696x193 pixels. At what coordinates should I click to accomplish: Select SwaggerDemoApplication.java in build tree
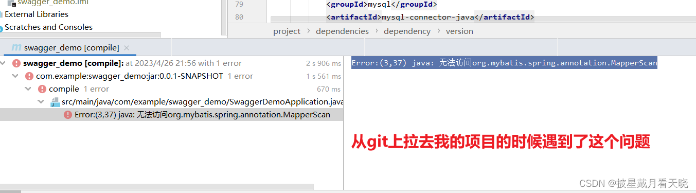point(203,102)
